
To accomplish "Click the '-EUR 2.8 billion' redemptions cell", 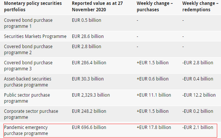I will [198, 63].
